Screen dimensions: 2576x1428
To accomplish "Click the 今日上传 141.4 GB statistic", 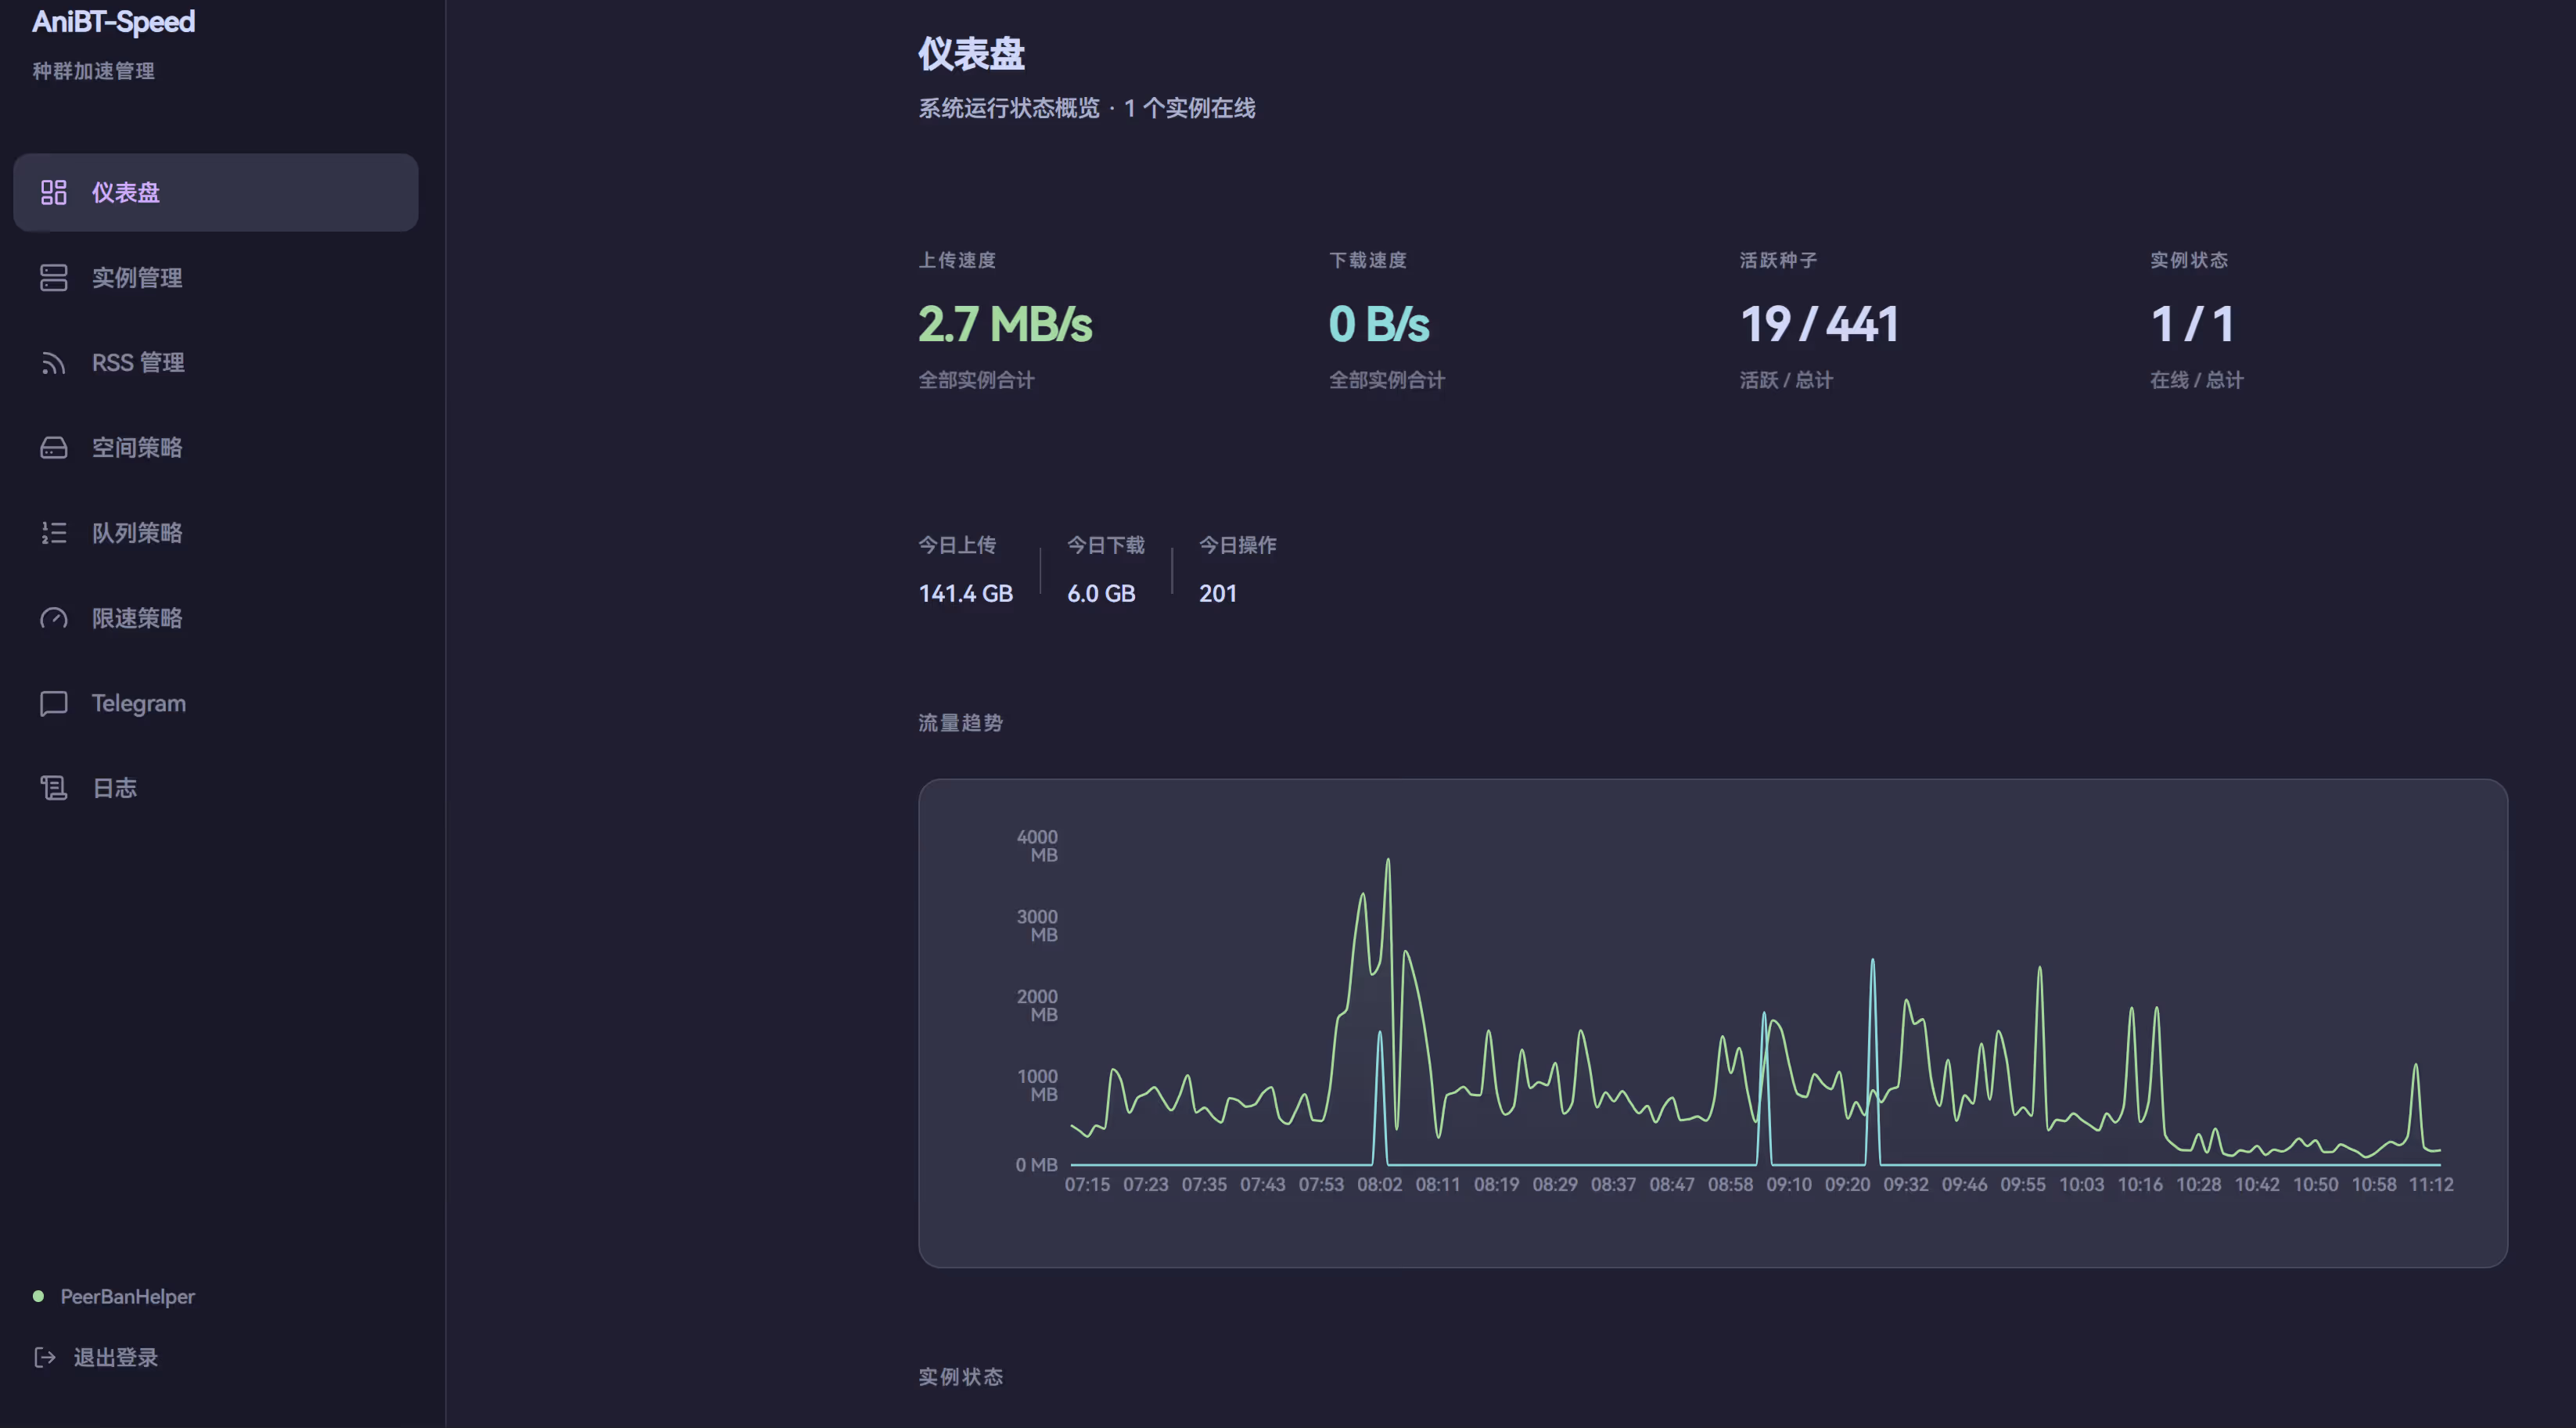I will pyautogui.click(x=965, y=593).
